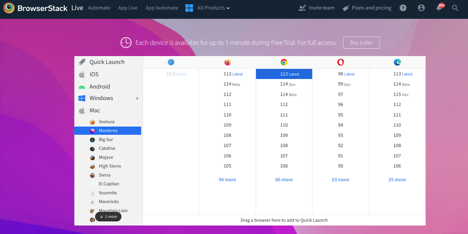The width and height of the screenshot is (468, 234).
Task: Click the Invite team link
Action: click(x=321, y=8)
